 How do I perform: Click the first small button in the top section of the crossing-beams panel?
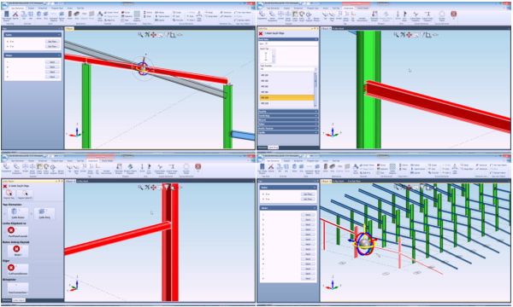[x=52, y=42]
